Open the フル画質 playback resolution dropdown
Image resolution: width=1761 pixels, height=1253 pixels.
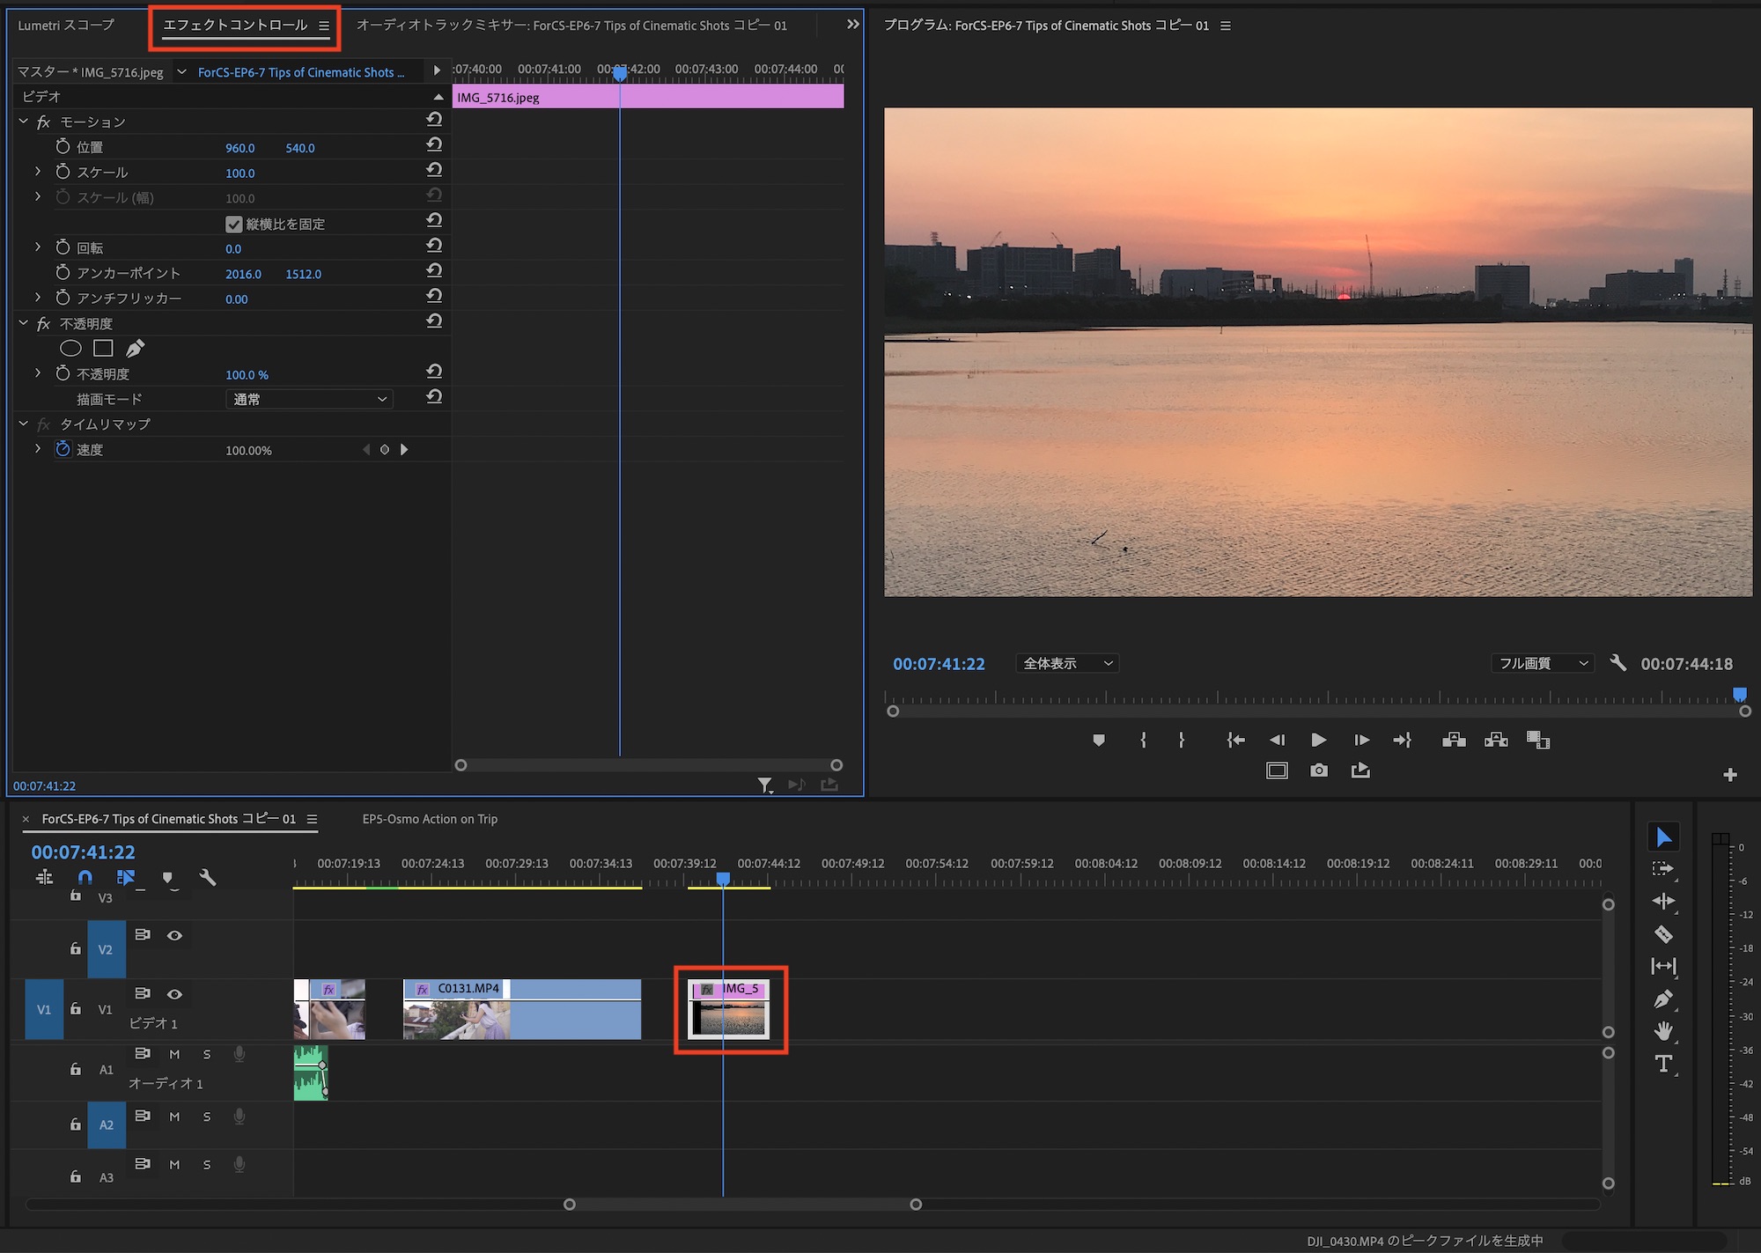click(x=1543, y=663)
